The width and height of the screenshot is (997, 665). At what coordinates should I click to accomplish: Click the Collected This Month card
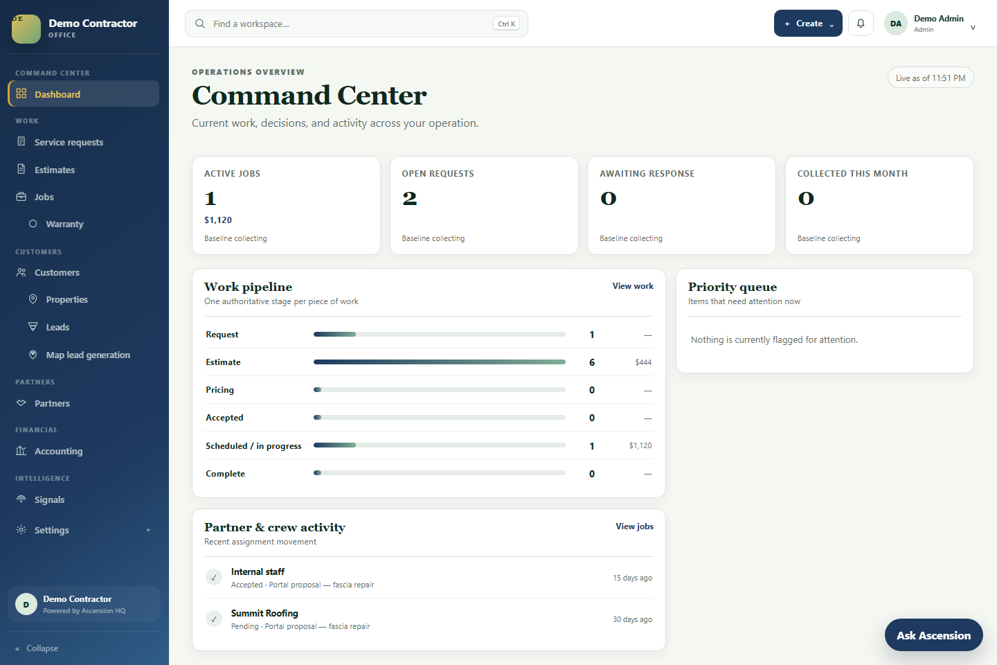[x=879, y=205]
